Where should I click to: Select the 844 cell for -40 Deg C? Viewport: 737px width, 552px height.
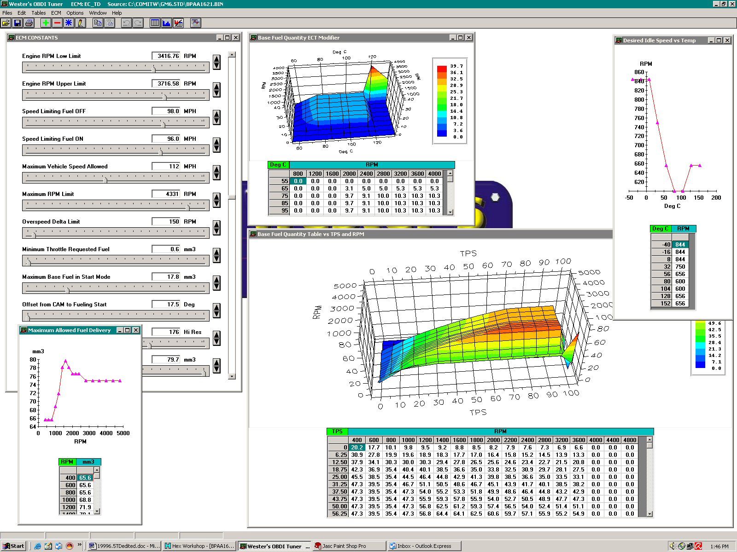(680, 245)
